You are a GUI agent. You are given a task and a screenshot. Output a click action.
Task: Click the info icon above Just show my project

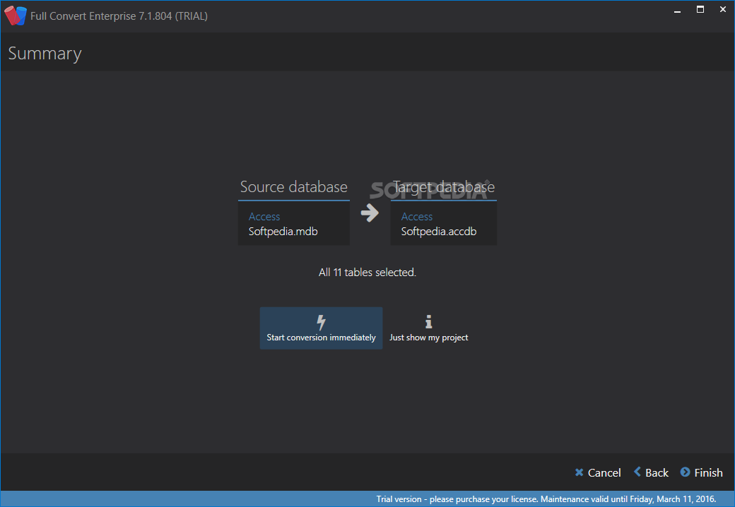(x=428, y=321)
